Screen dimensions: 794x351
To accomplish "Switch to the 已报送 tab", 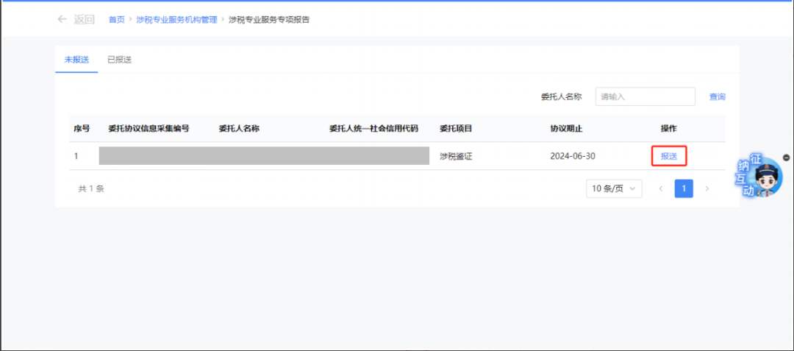I will point(120,60).
